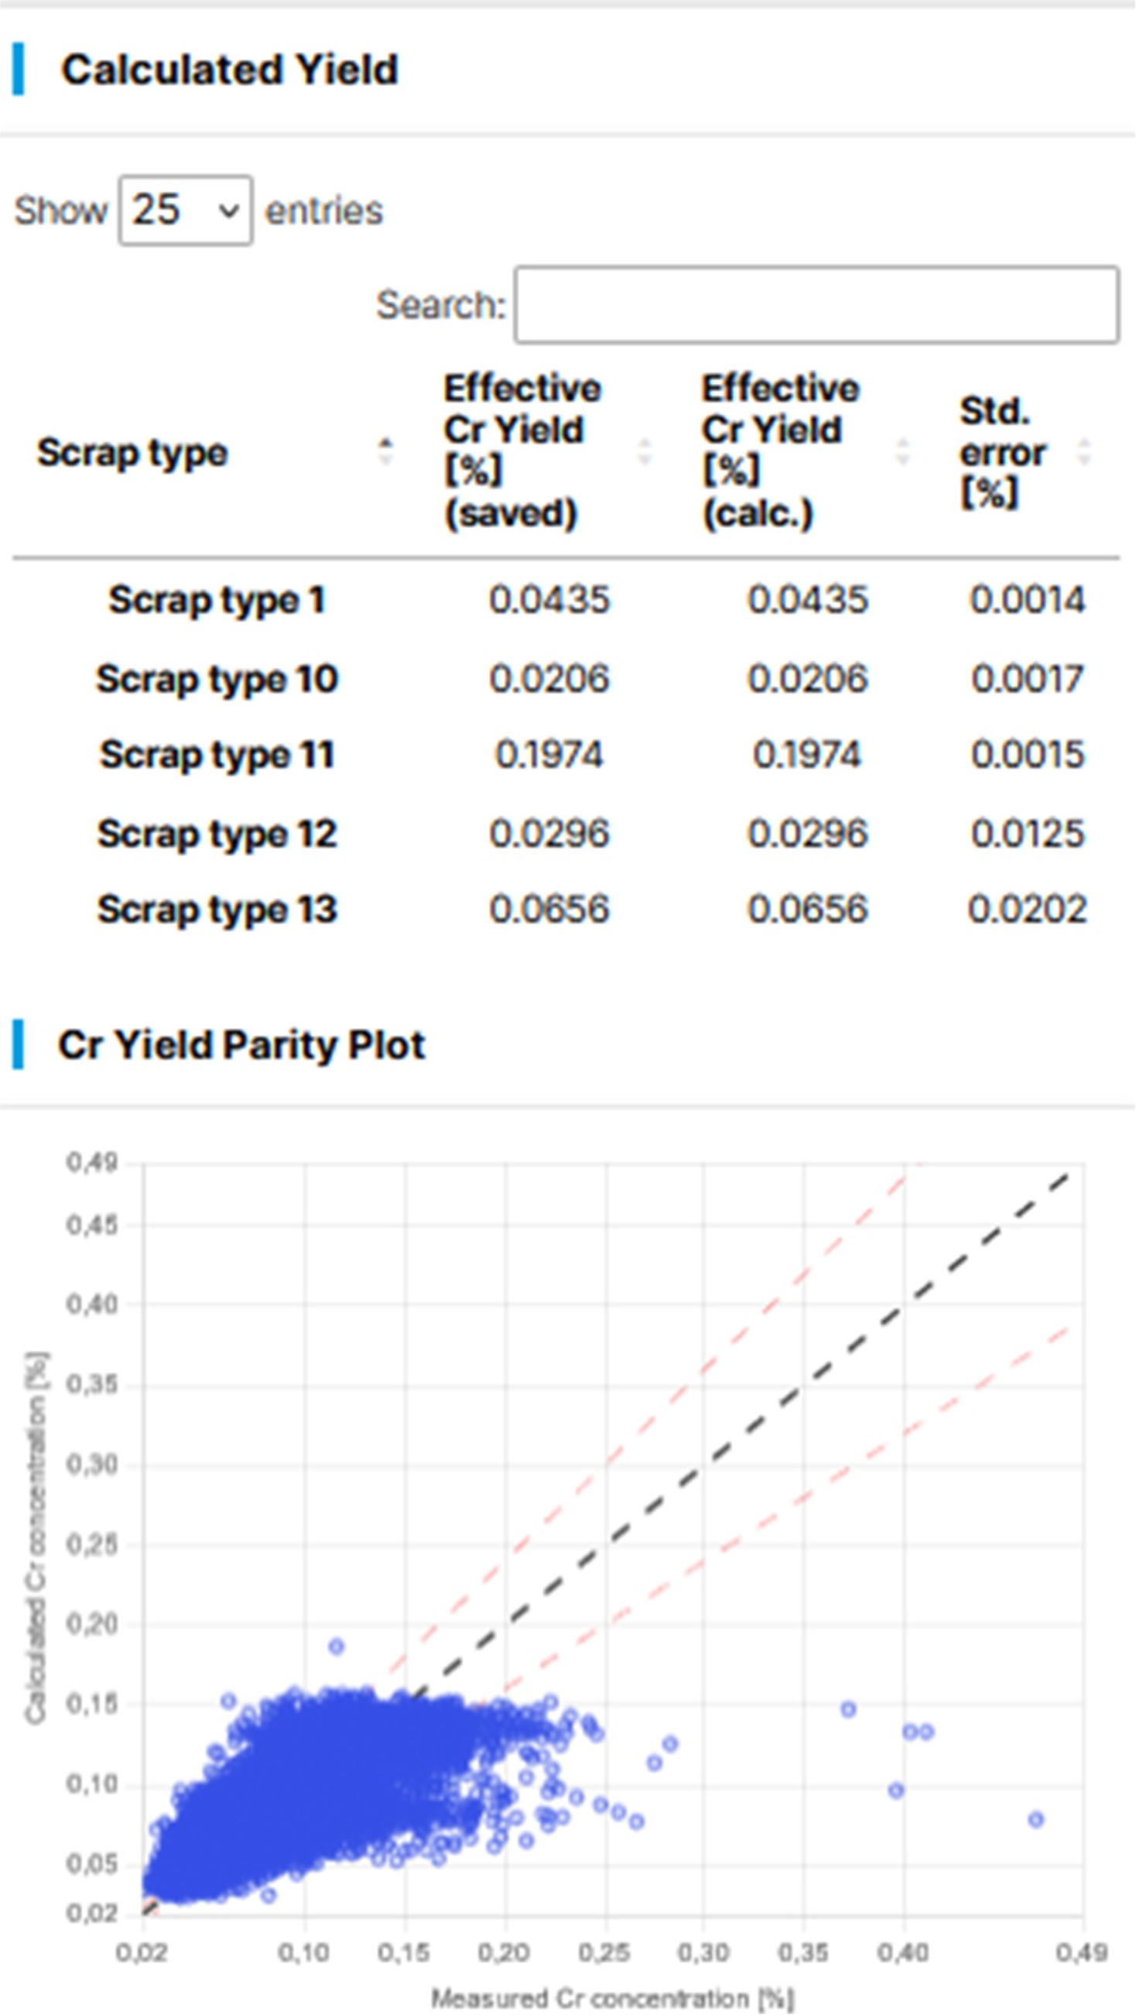
Task: Click the Scrap type column header
Action: point(133,453)
